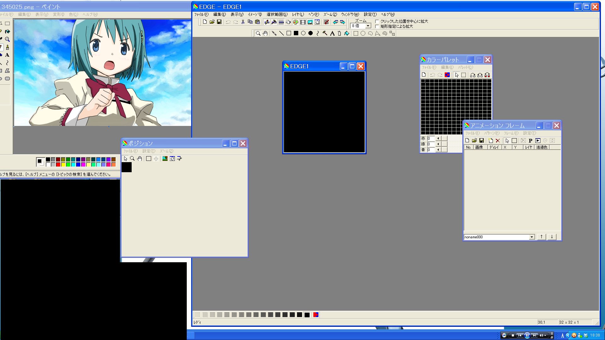605x340 pixels.
Task: Click the 赤 value input field
Action: [431, 139]
